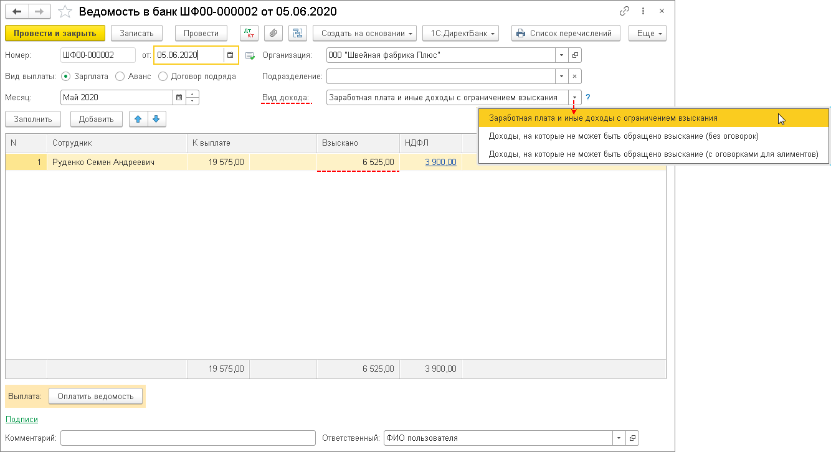The image size is (831, 452).
Task: Add document to favorites with star icon
Action: 65,11
